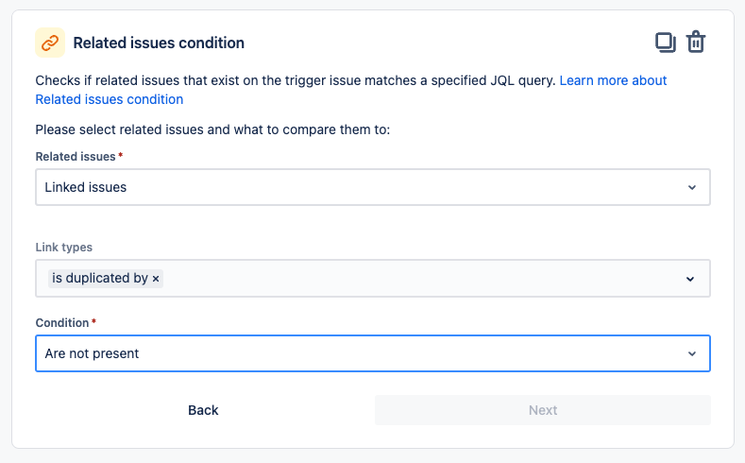Click the "Link types" field label
The height and width of the screenshot is (463, 745).
coord(64,248)
